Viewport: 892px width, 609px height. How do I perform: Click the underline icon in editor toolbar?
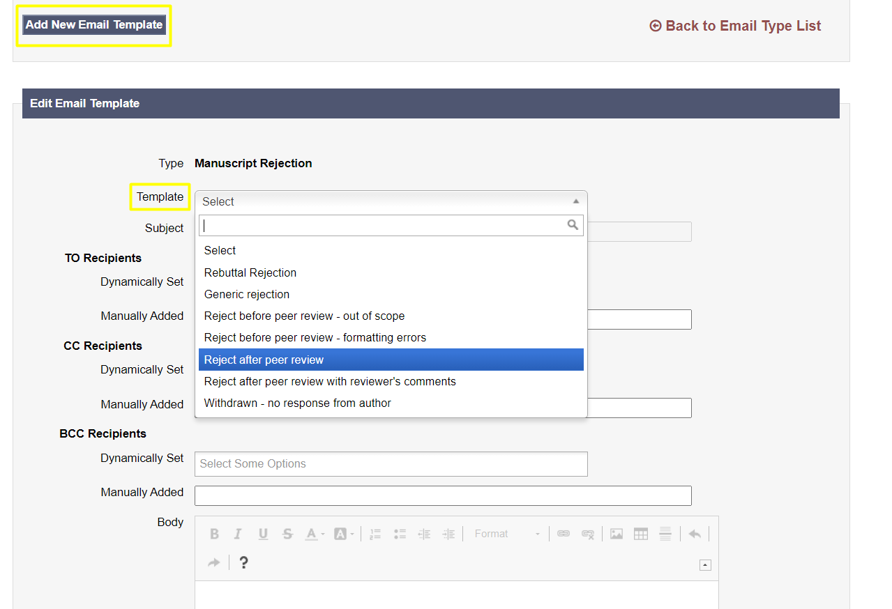(x=263, y=534)
